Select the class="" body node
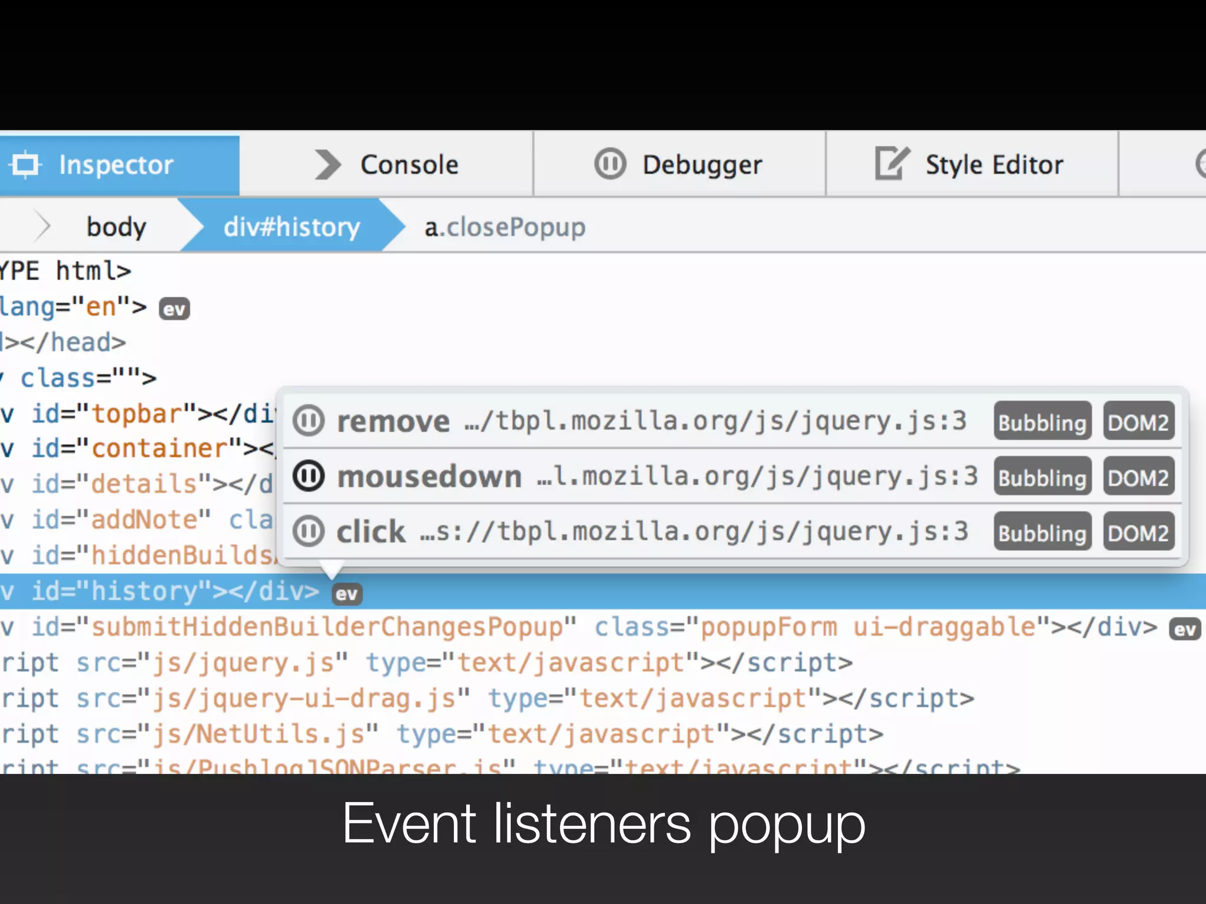The image size is (1206, 904). pos(79,378)
